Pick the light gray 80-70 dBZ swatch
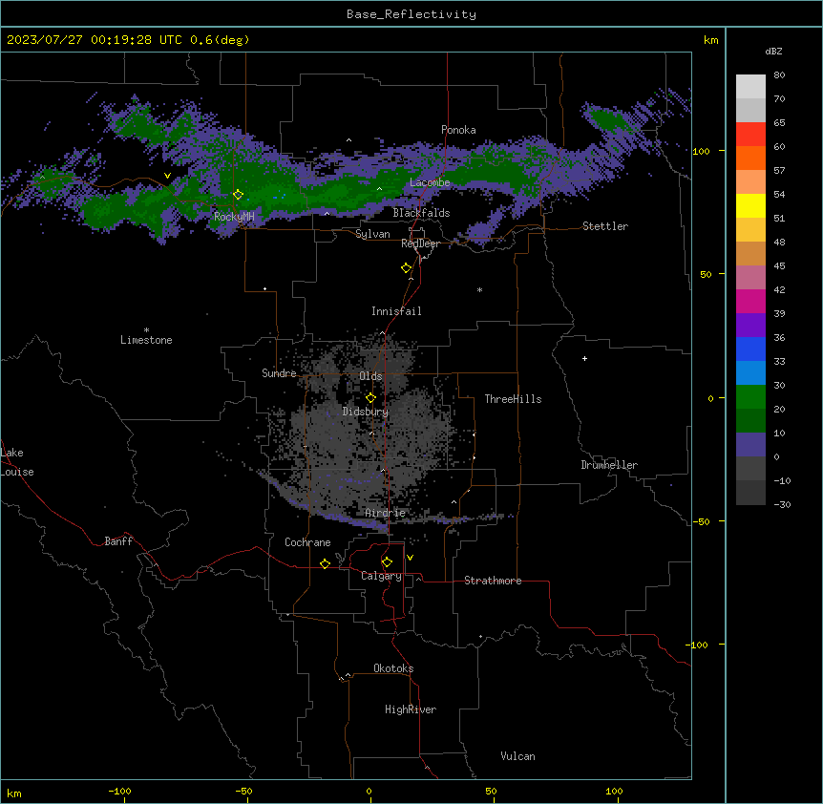823x804 pixels. point(750,87)
